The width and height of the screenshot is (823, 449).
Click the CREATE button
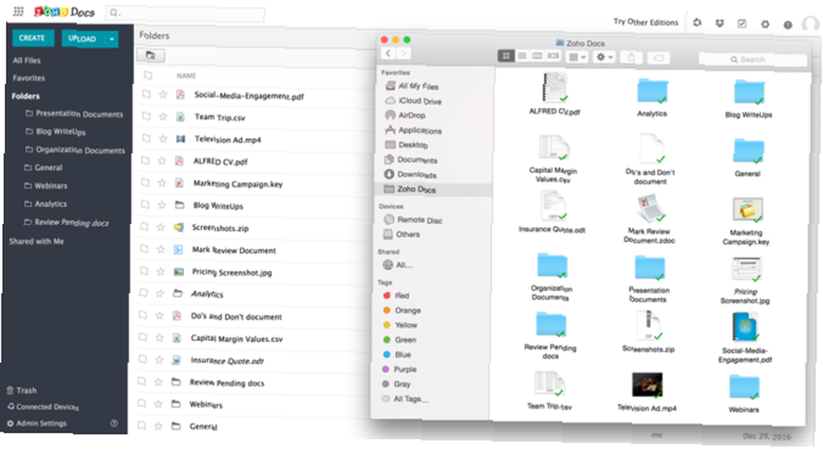coord(32,38)
